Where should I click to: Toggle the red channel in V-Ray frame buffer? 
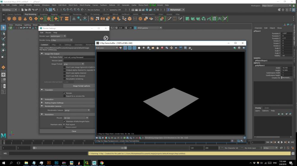pyautogui.click(x=125, y=48)
